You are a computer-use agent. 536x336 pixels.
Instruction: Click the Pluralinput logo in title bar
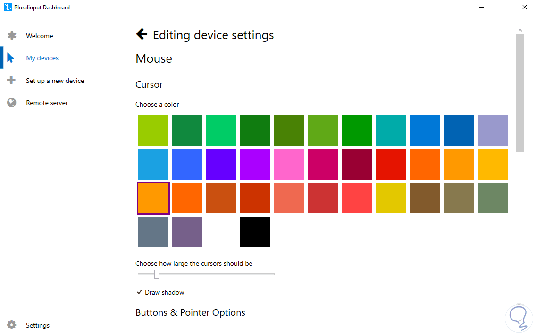8,7
